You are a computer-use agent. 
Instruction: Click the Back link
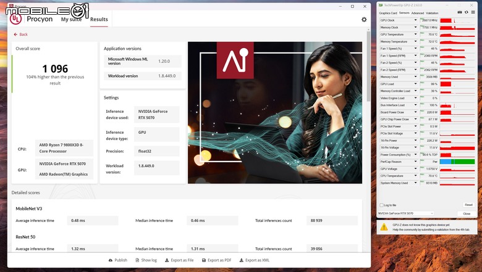tap(21, 35)
